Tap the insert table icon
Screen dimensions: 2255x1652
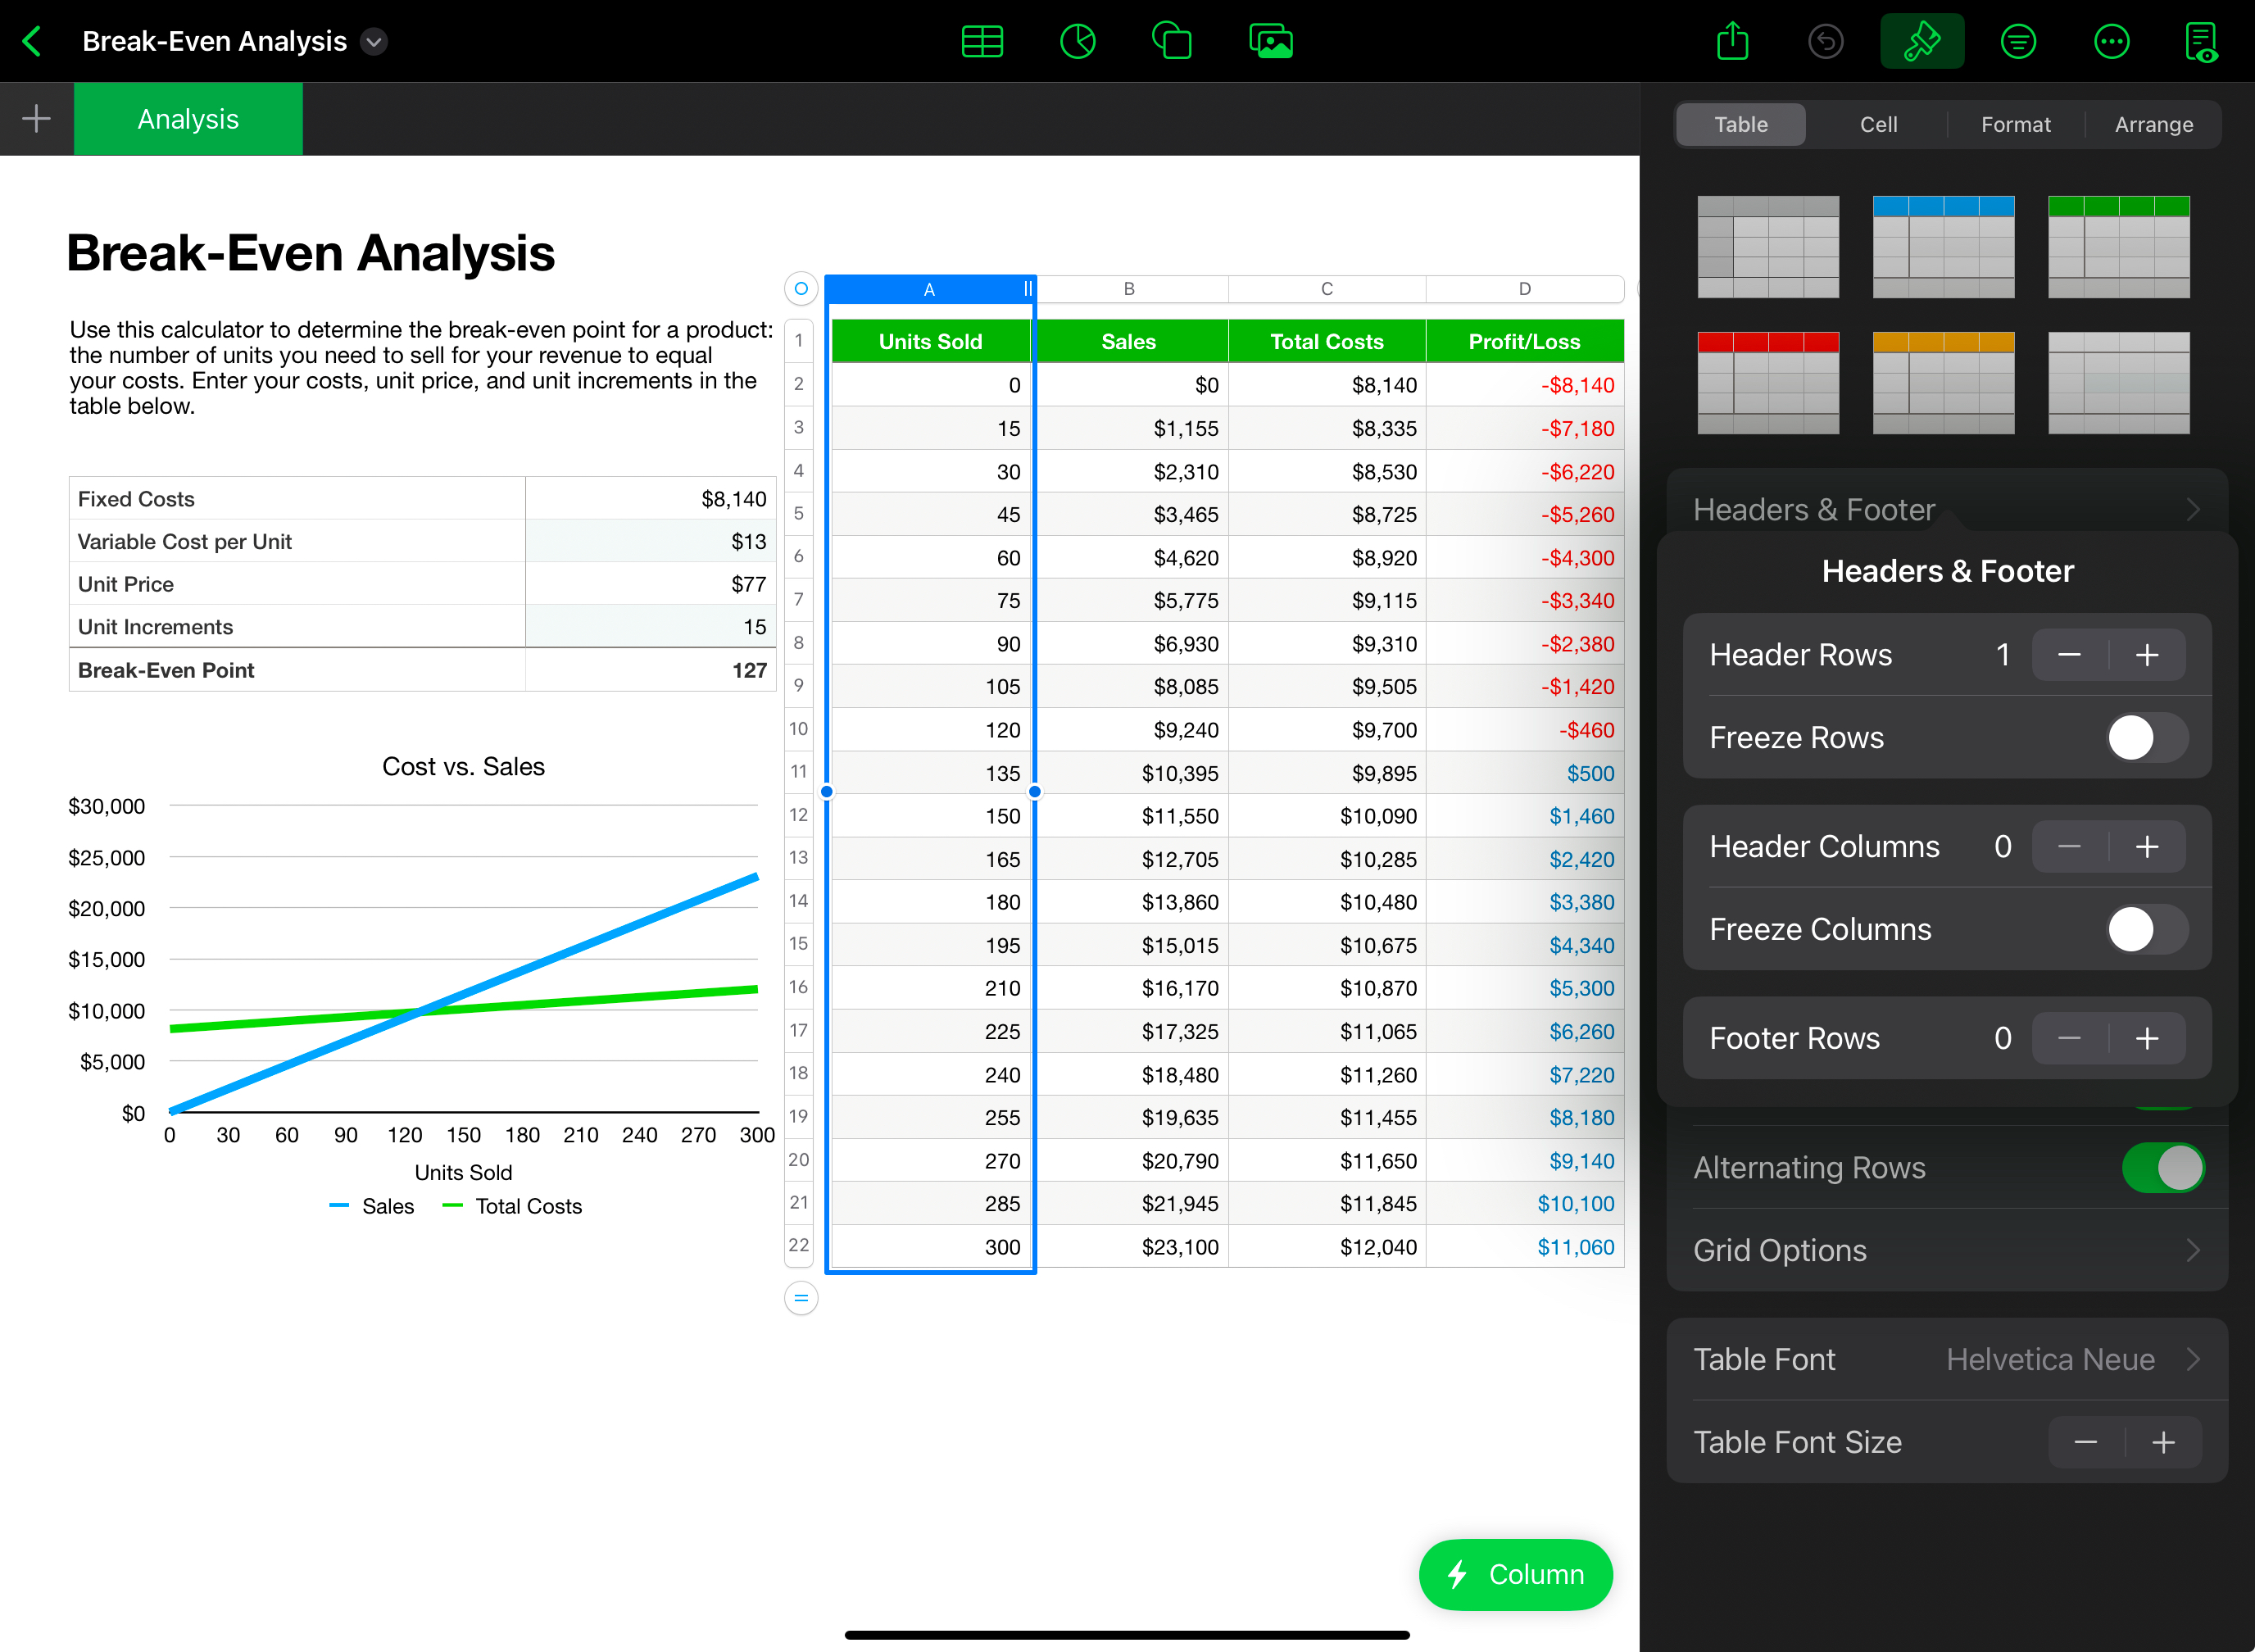pos(981,41)
